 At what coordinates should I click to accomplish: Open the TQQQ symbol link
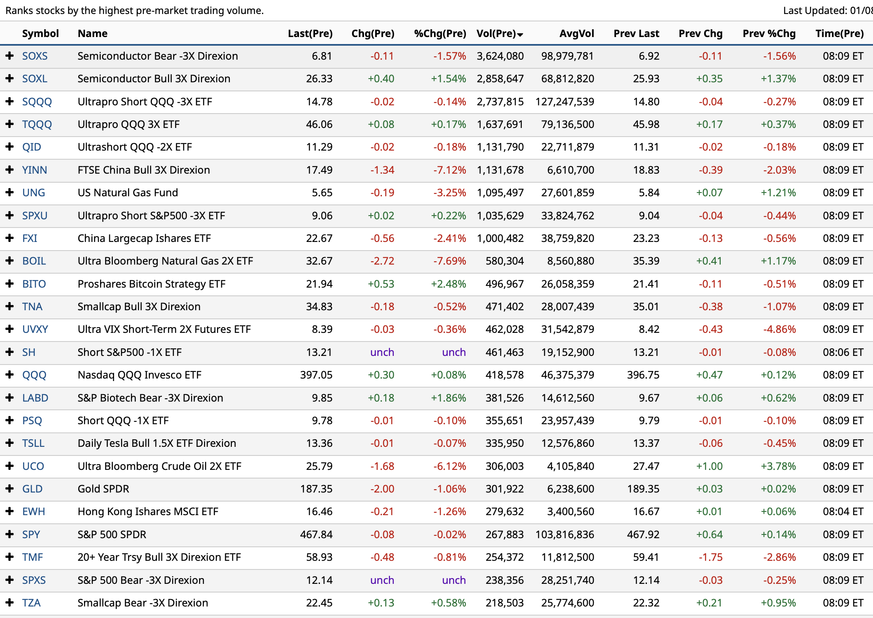pos(37,124)
